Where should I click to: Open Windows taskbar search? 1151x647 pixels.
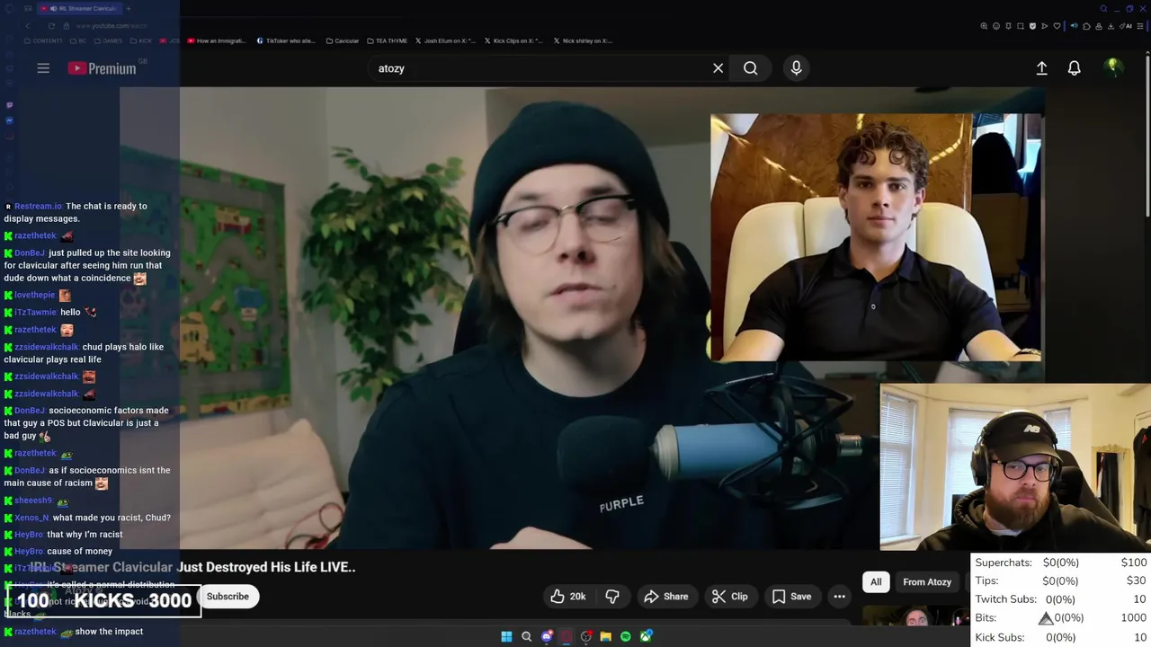[526, 637]
